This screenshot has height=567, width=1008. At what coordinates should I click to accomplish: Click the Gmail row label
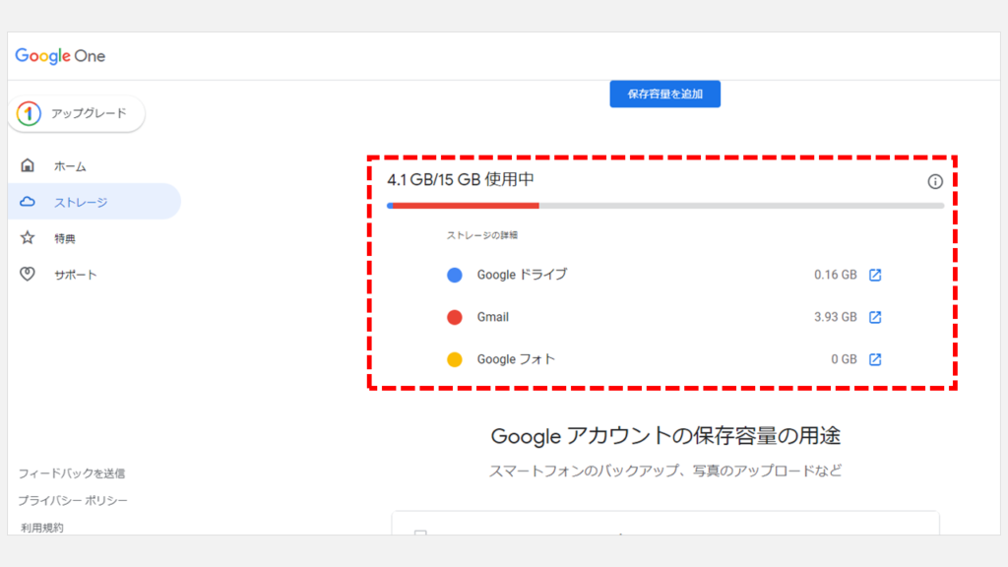point(492,317)
